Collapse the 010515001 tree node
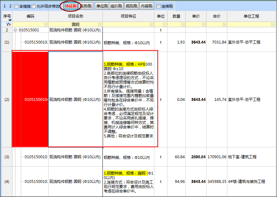 pyautogui.click(x=15, y=30)
